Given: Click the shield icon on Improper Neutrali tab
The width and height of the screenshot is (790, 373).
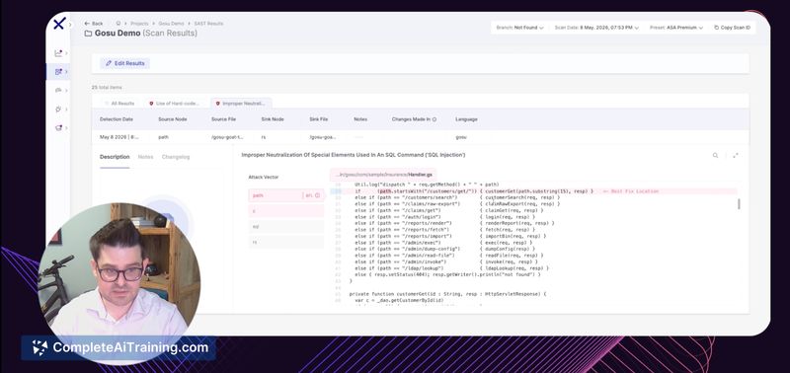Looking at the screenshot, I should tap(217, 104).
